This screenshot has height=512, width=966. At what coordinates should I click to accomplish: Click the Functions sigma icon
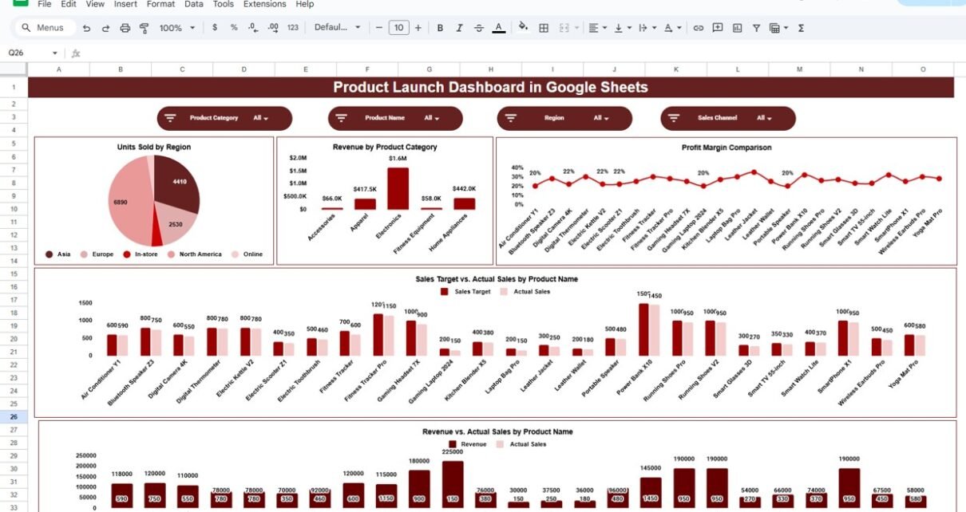click(801, 28)
